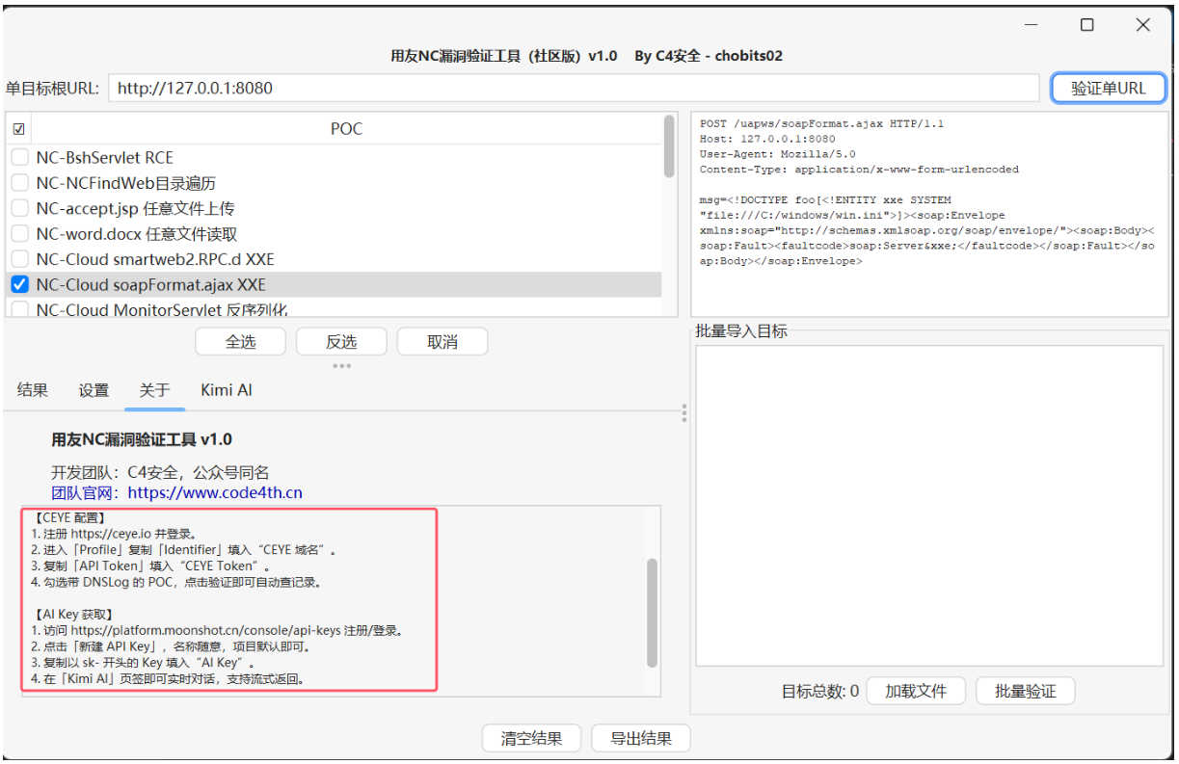
Task: Click the vertical dotted splitter handle
Action: click(x=684, y=413)
